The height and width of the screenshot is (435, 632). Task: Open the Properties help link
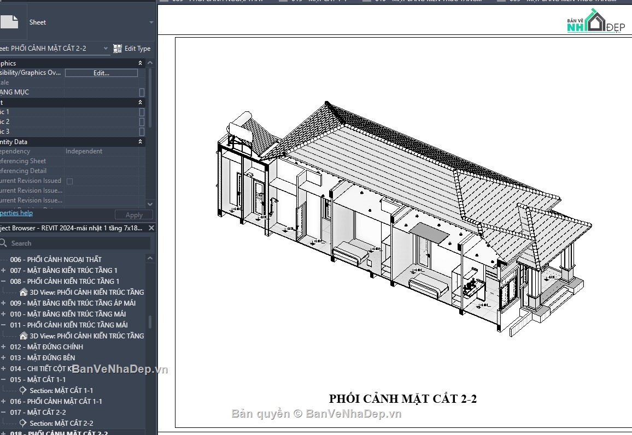point(16,213)
